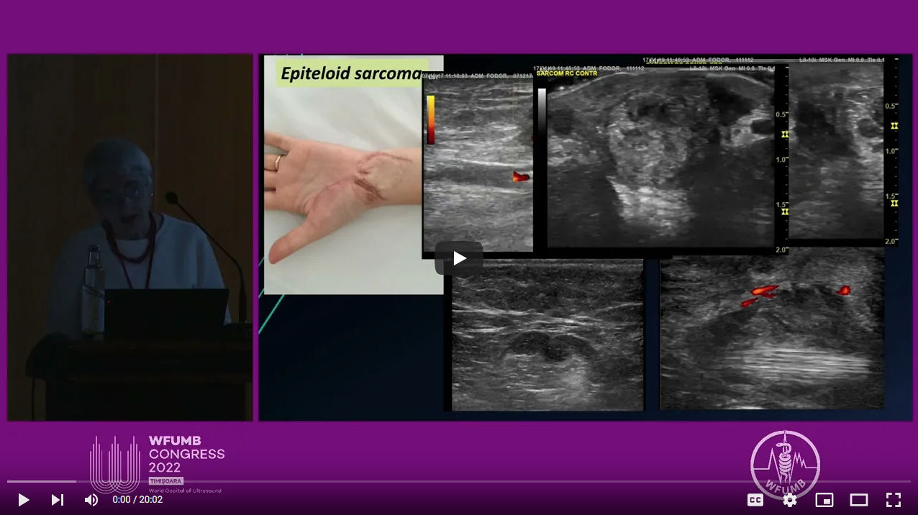Viewport: 918px width, 515px height.
Task: Click the 0:00 / 20:02 timestamp display
Action: (x=137, y=500)
